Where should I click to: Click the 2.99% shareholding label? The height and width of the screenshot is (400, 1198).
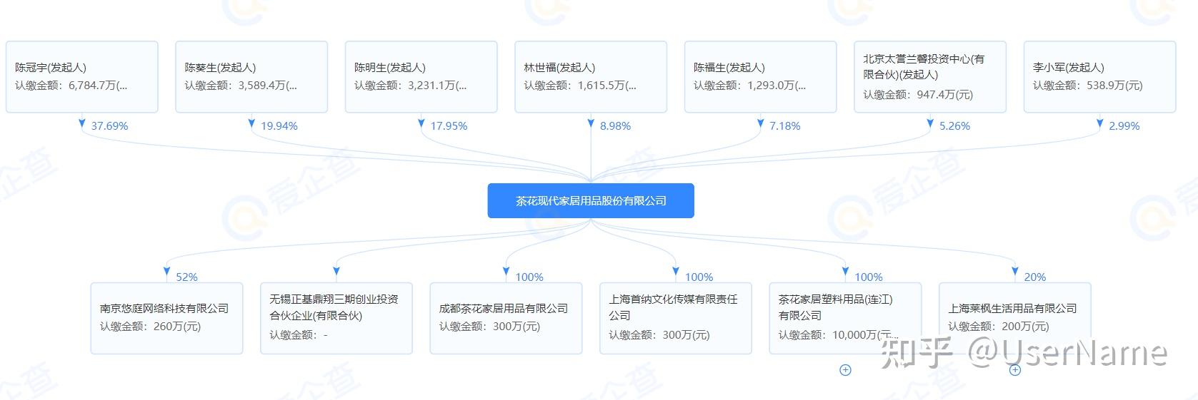(1124, 126)
